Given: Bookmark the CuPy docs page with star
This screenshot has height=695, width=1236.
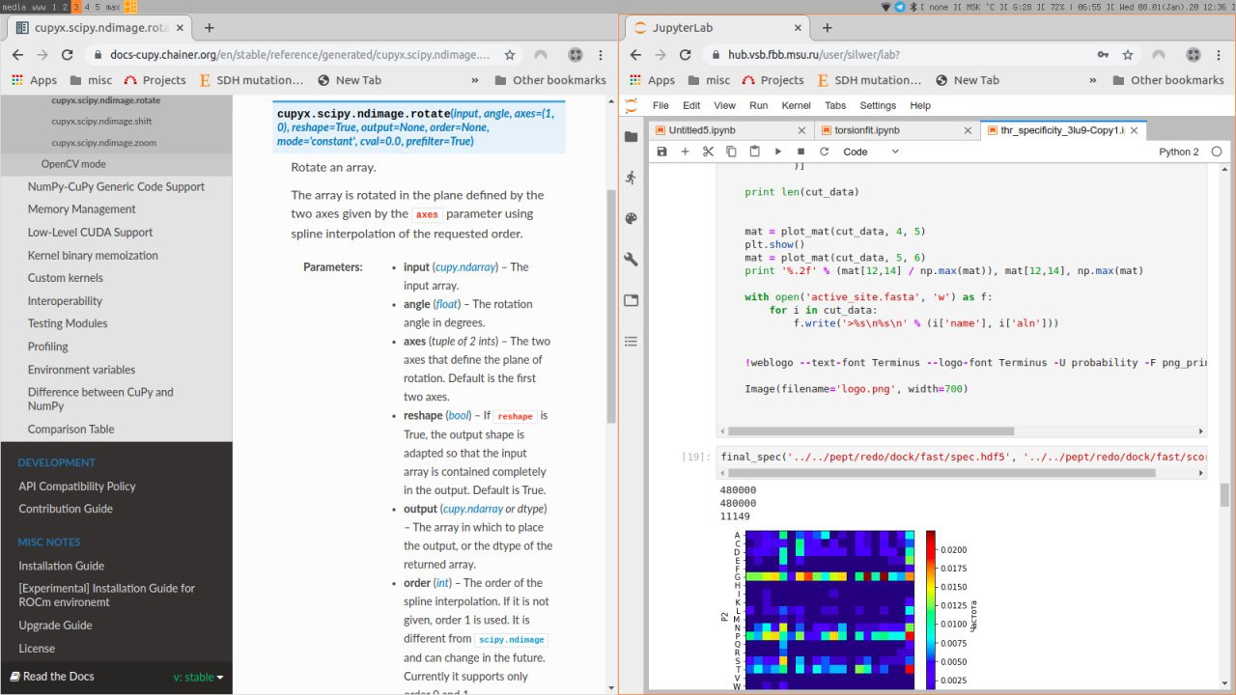Looking at the screenshot, I should coord(510,55).
